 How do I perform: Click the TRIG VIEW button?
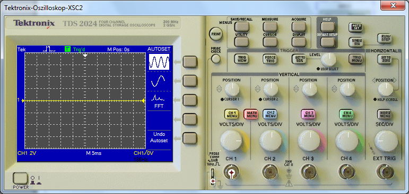[241, 59]
